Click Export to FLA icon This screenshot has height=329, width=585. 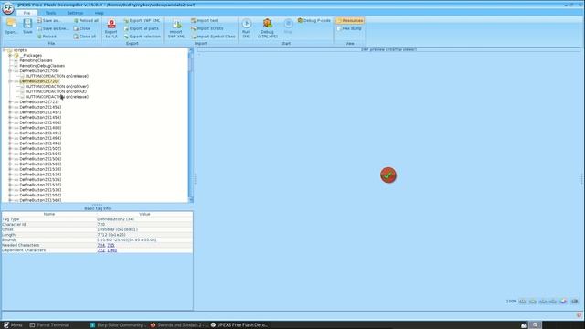click(x=112, y=24)
